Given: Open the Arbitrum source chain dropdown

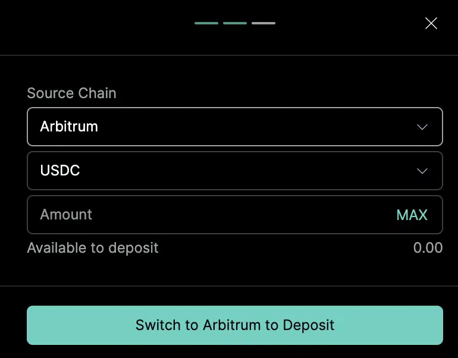Looking at the screenshot, I should pyautogui.click(x=234, y=127).
